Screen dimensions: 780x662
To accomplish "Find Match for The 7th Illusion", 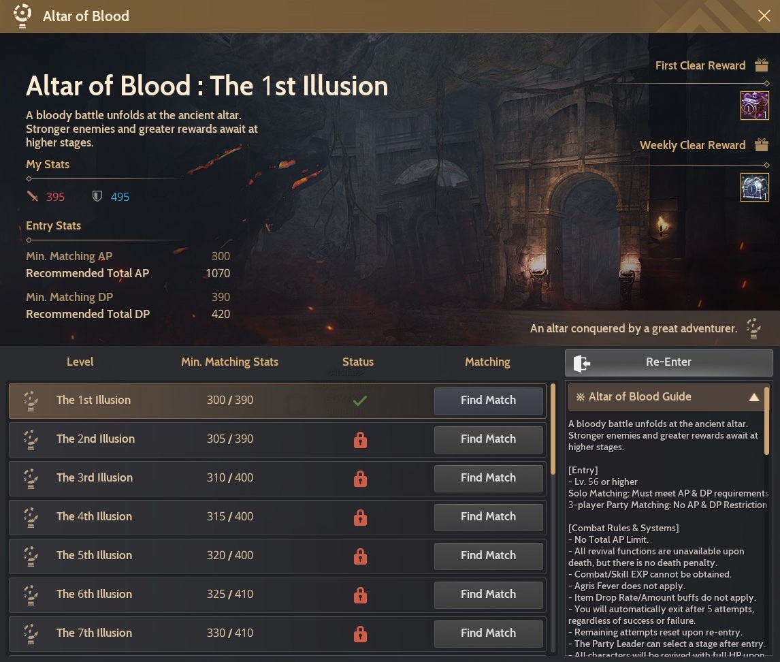I will [x=488, y=633].
